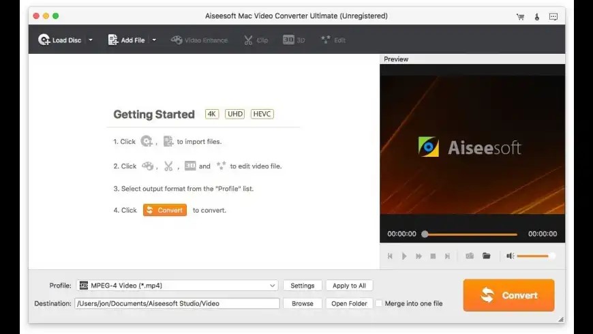Maximize the window with green button

[56, 16]
